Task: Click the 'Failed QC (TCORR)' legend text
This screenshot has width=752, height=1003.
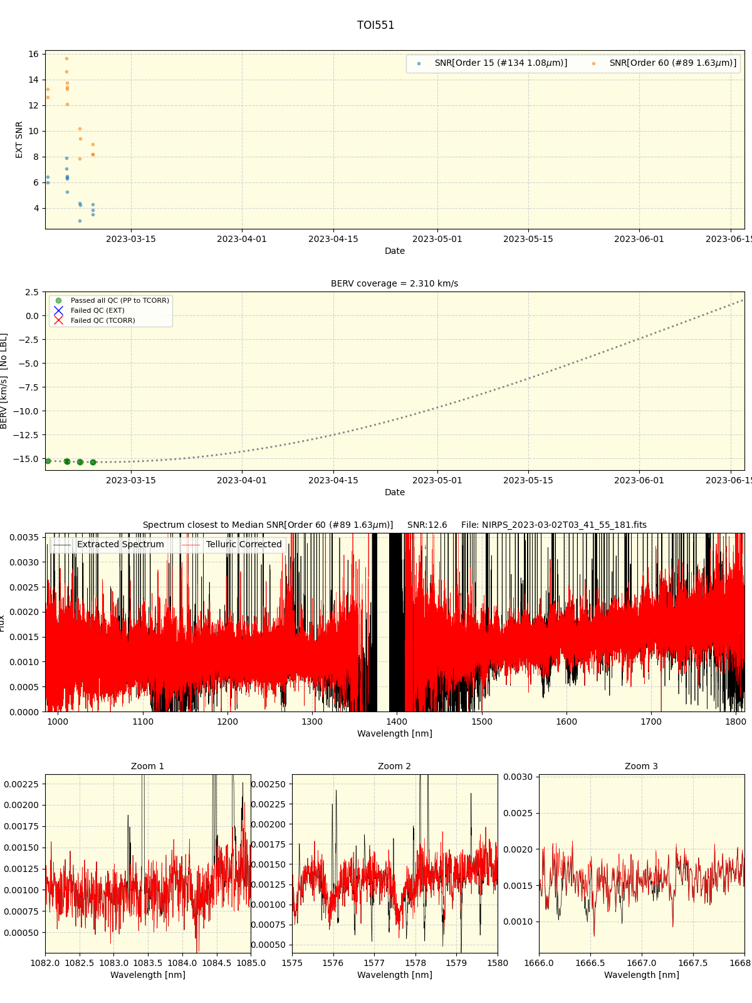Action: 103,320
